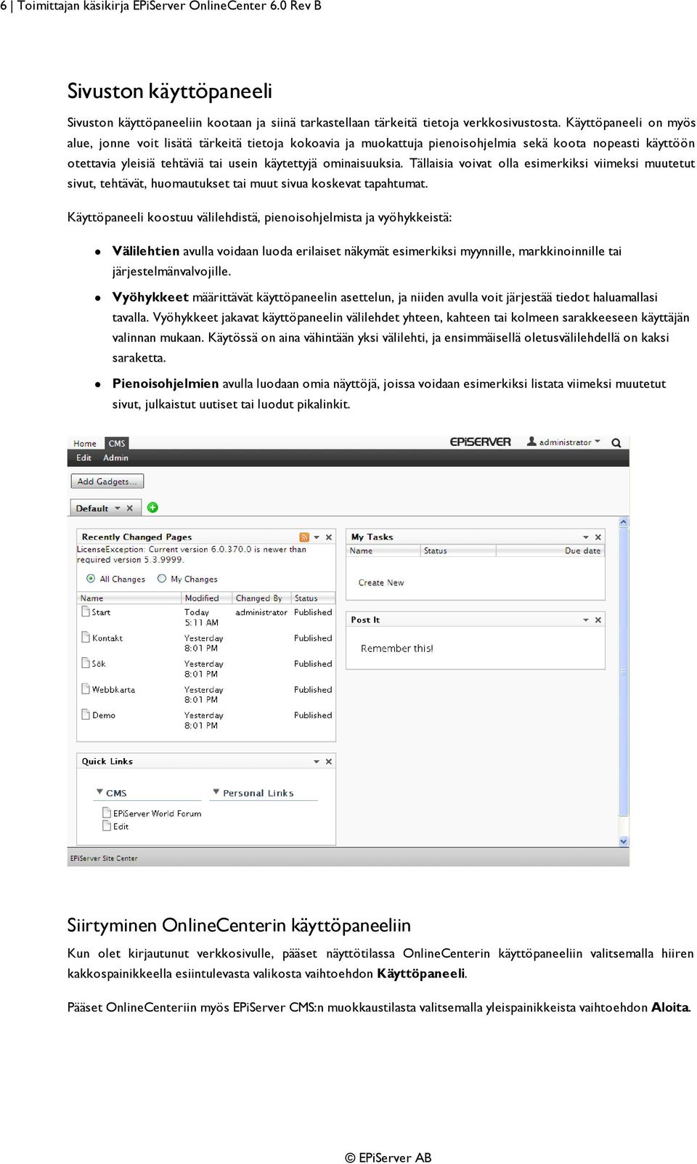Image resolution: width=697 pixels, height=1164 pixels.
Task: Click the Create New link in My Tasks
Action: (x=381, y=582)
